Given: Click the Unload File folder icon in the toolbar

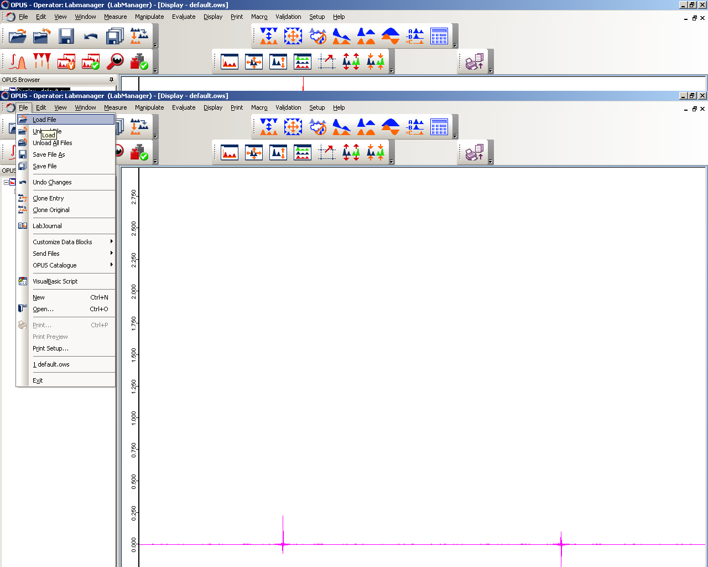Looking at the screenshot, I should pos(41,37).
